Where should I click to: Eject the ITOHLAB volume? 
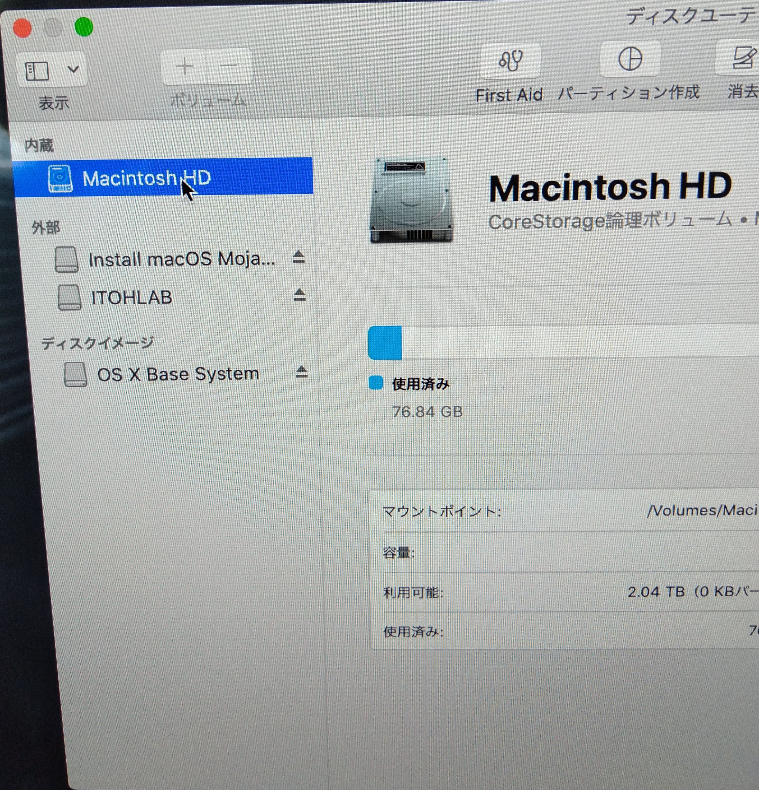click(x=299, y=295)
